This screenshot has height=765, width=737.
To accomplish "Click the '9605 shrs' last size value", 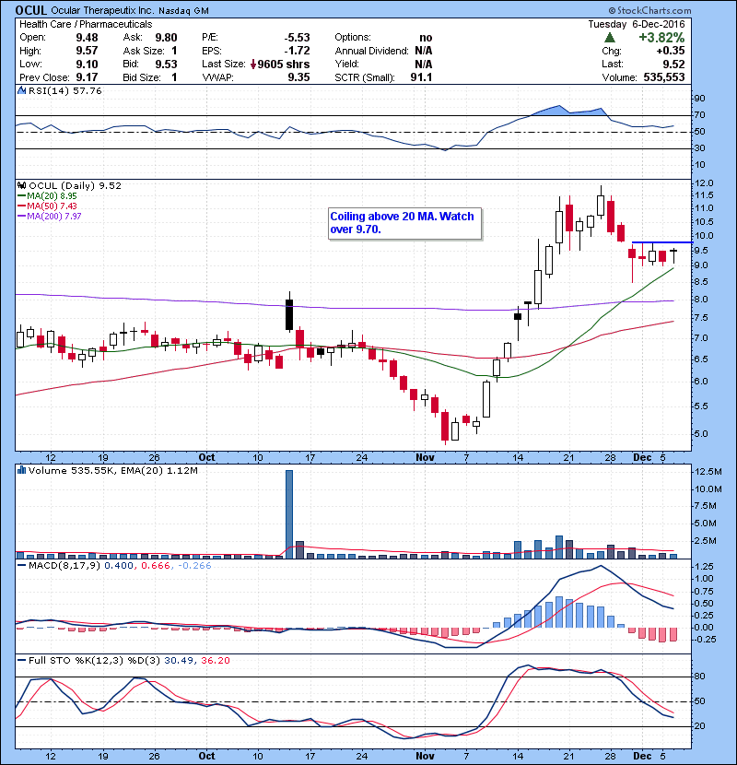I will [284, 65].
